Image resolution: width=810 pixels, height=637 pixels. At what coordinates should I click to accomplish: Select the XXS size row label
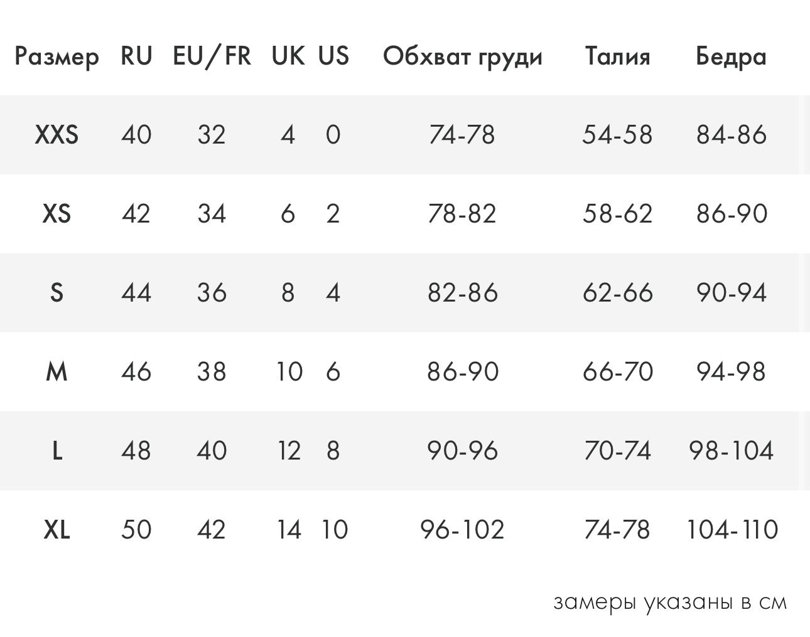pos(57,135)
